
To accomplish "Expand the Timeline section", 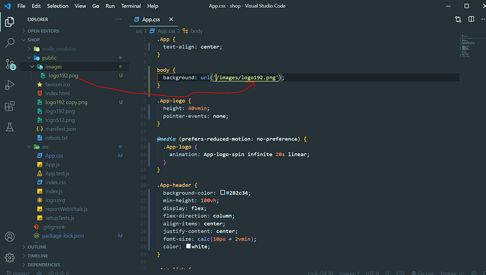I will [37, 256].
